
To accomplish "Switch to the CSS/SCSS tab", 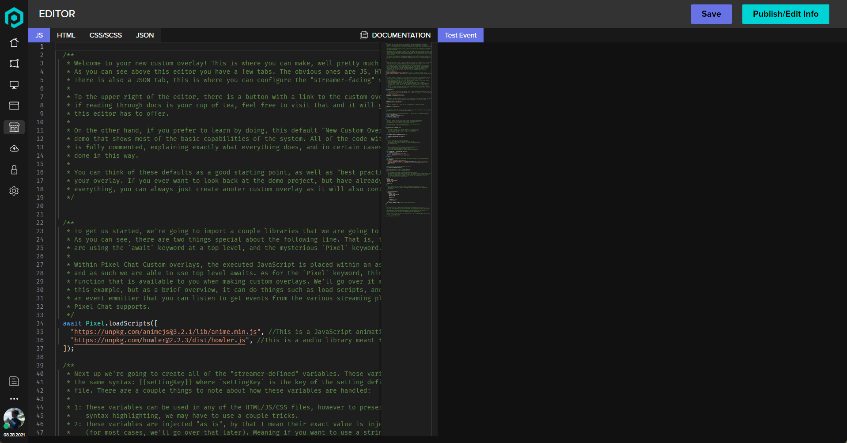I will coord(105,35).
